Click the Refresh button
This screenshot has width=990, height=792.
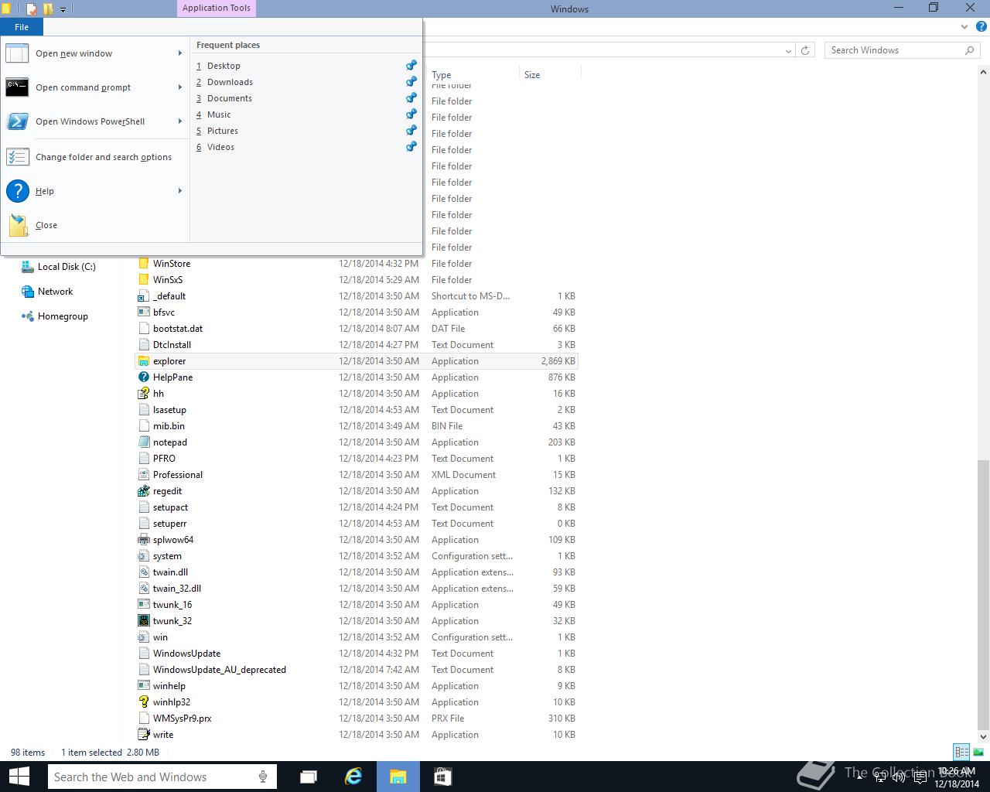805,50
